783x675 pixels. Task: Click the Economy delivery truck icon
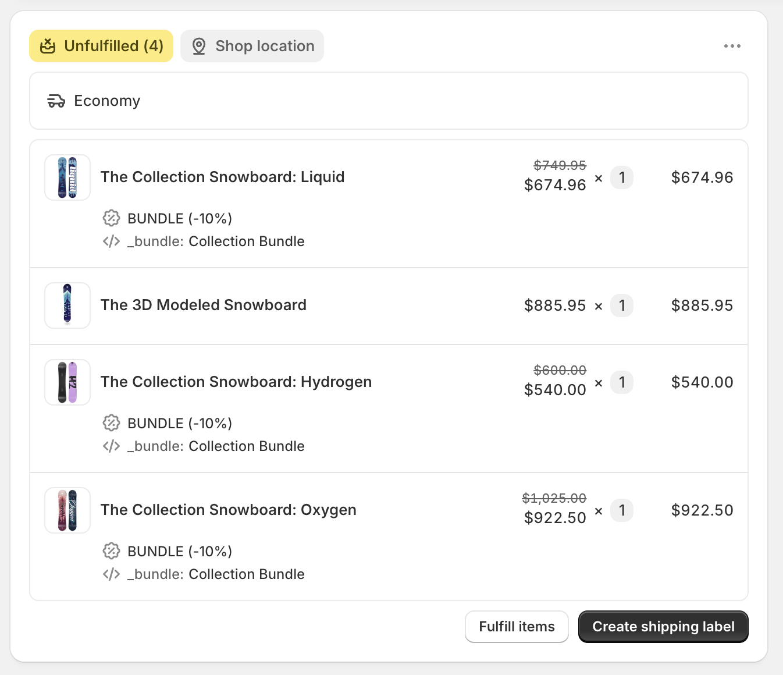coord(56,100)
